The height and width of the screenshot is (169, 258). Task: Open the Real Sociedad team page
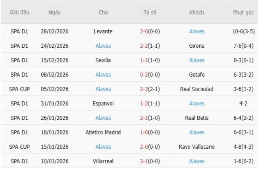(197, 89)
